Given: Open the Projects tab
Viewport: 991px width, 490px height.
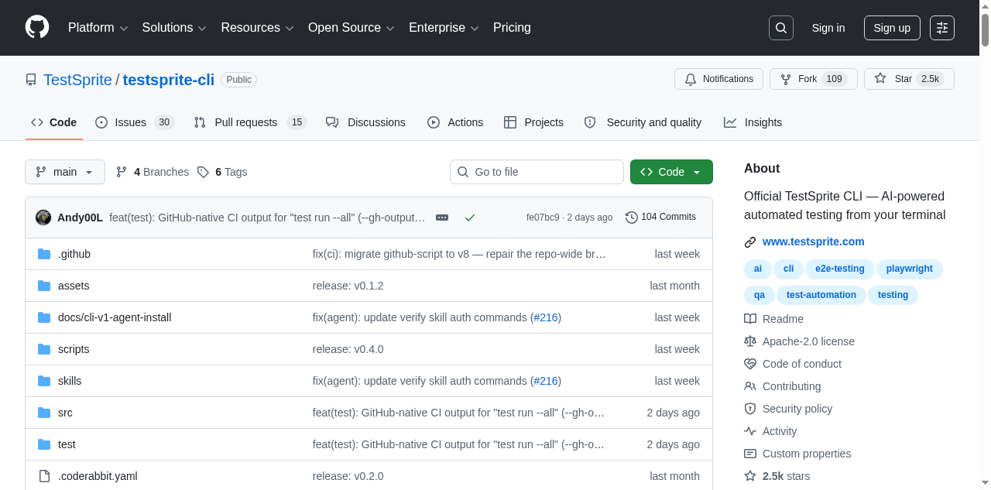Looking at the screenshot, I should coord(533,122).
